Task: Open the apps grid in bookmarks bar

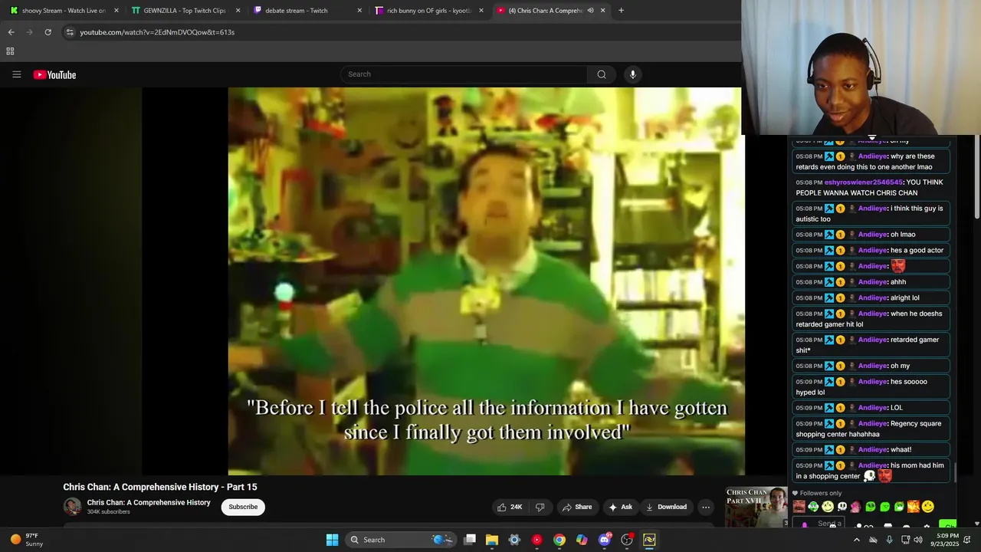Action: point(10,51)
